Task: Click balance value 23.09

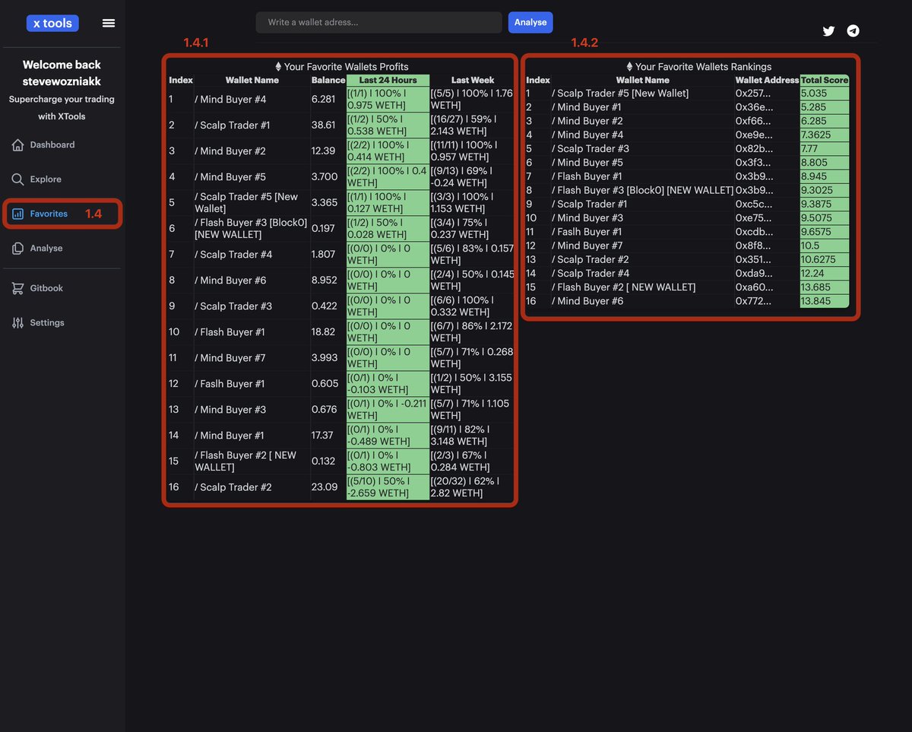Action: click(325, 487)
